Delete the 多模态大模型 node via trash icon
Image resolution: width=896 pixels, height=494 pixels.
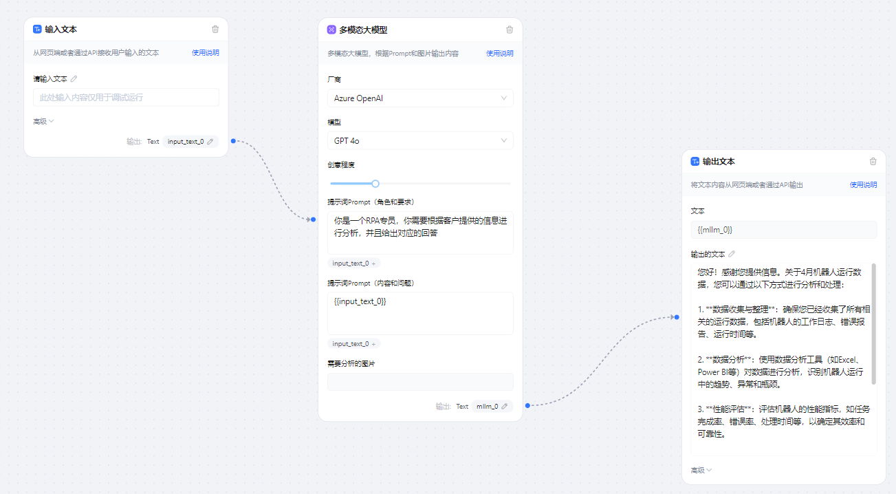pos(510,30)
